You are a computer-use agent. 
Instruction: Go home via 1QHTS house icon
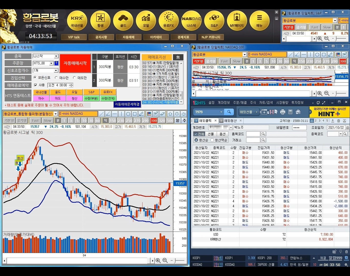298,112
